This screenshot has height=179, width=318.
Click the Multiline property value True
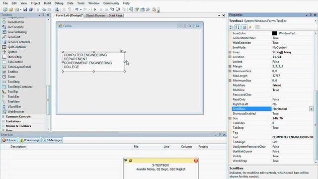[x=276, y=90]
